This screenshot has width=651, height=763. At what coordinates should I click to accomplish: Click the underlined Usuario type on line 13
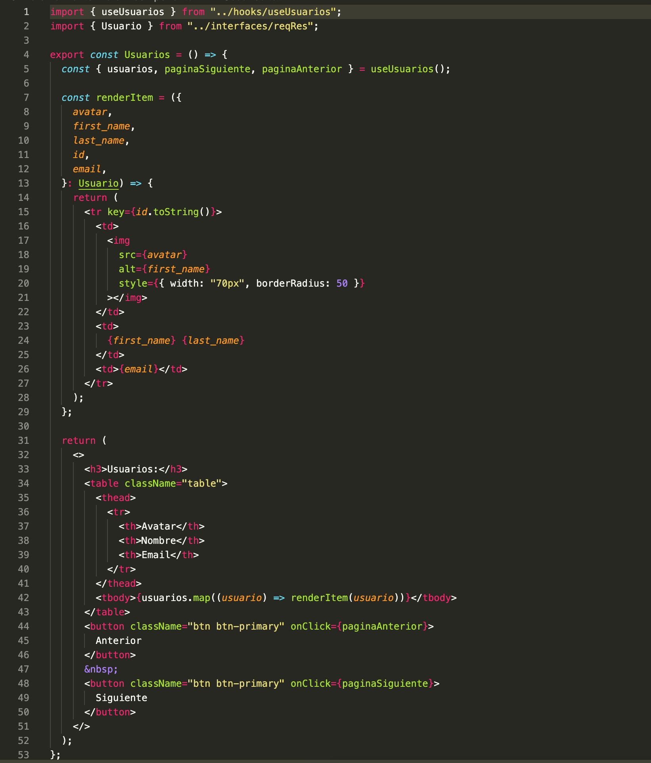point(98,183)
